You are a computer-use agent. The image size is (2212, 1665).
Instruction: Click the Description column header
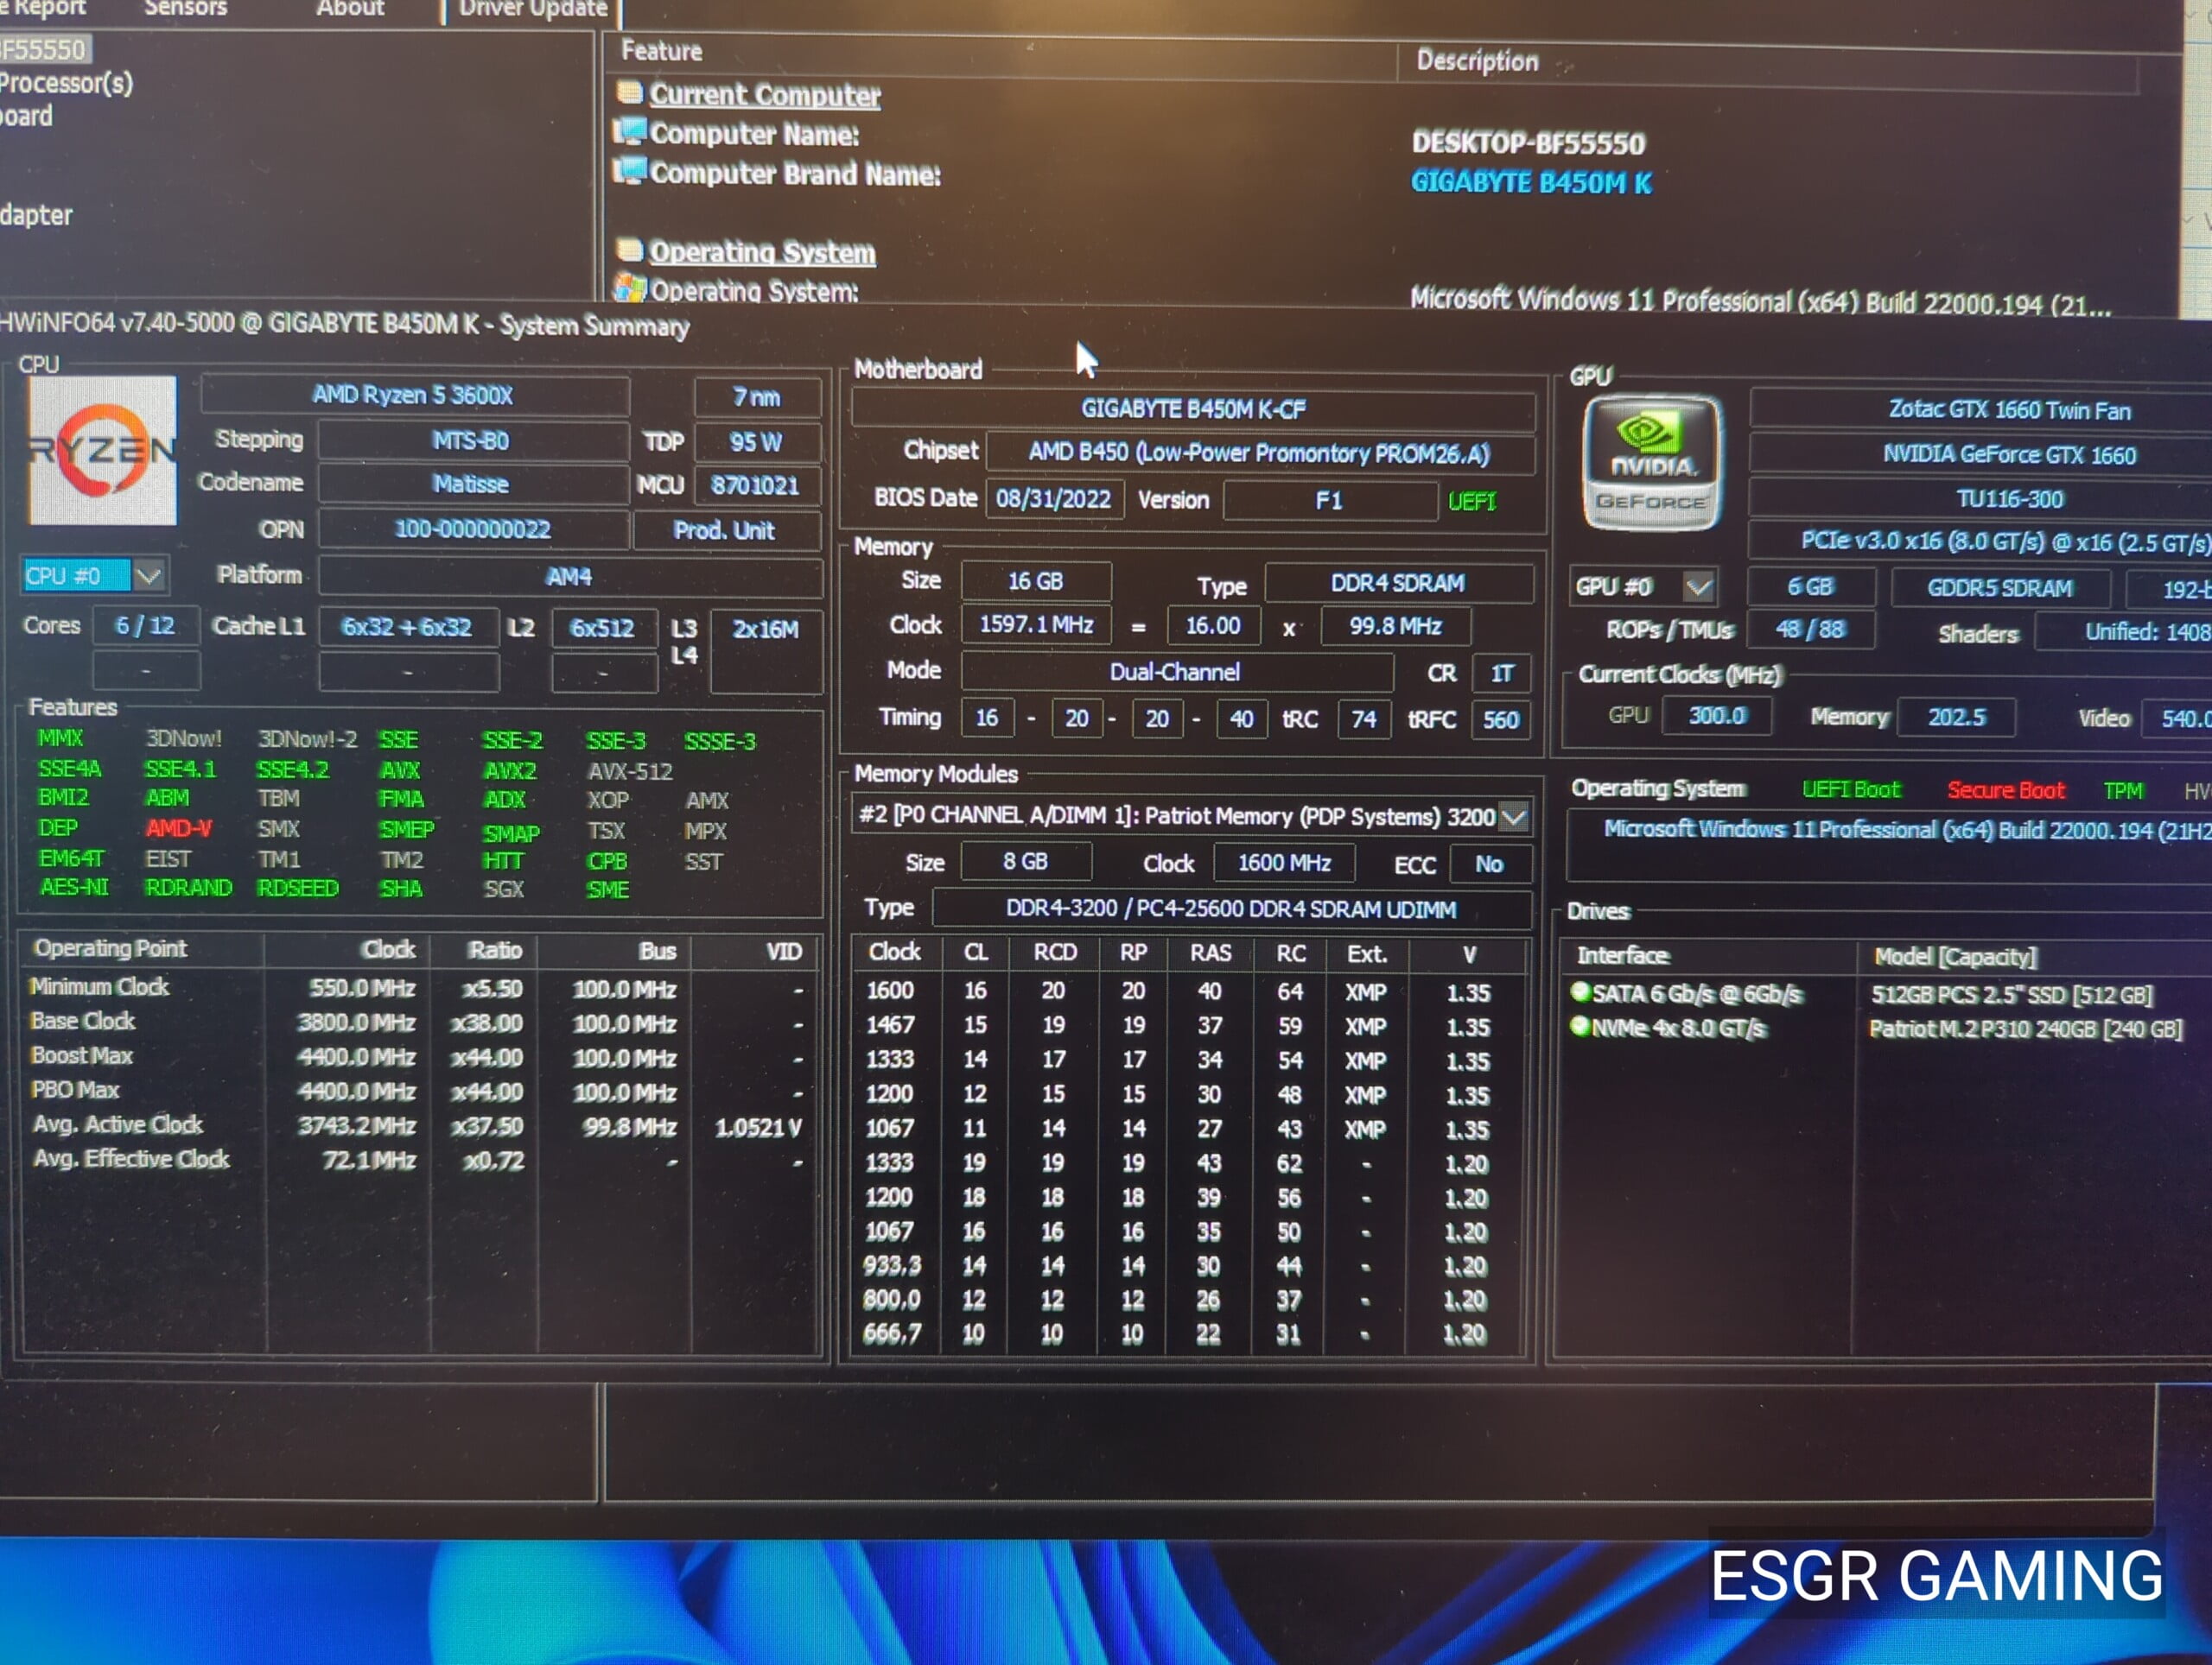[x=1477, y=61]
